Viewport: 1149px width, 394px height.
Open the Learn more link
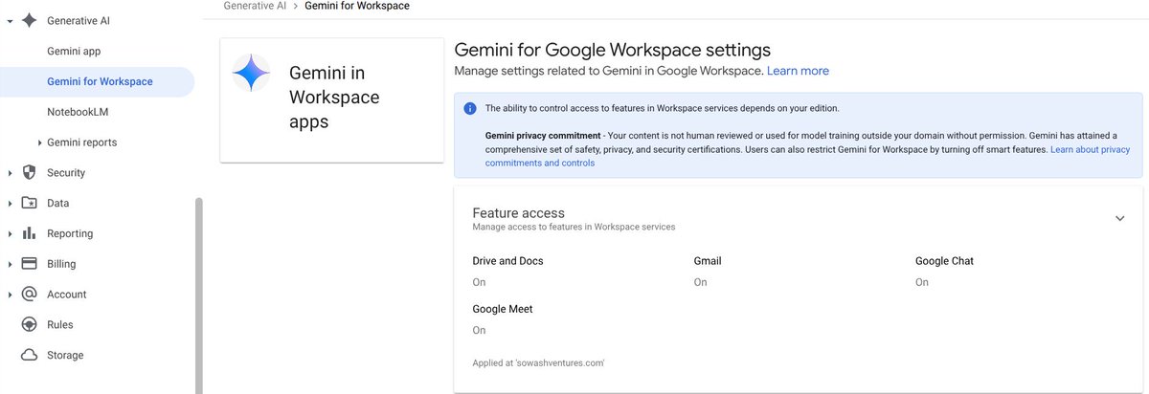click(798, 71)
